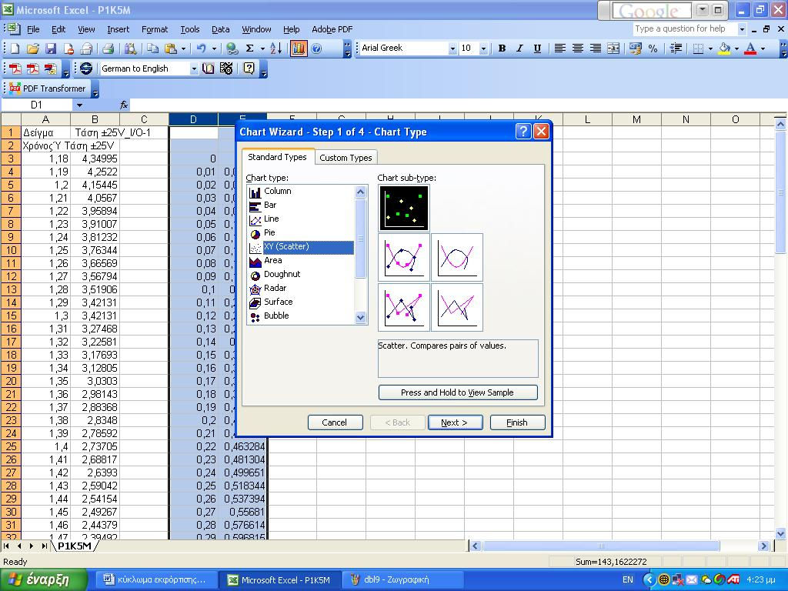Screen dimensions: 788x591
Task: Switch to the Custom Types tab
Action: tap(346, 158)
